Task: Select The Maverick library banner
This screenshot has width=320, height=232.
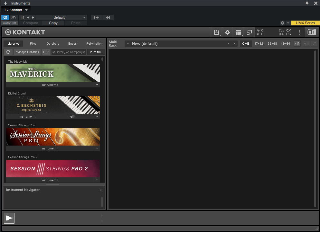Action: 53,73
